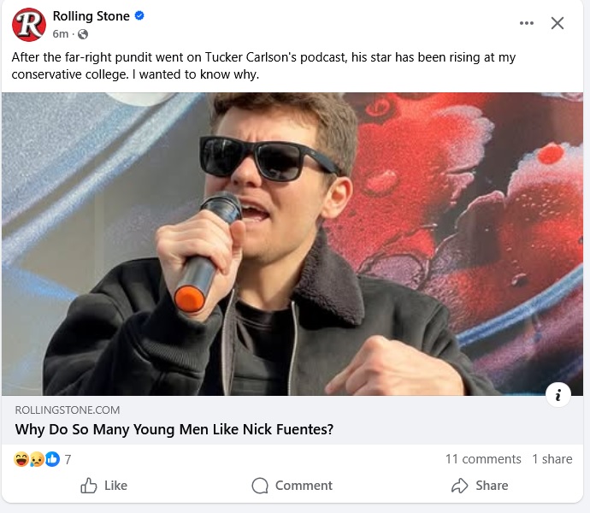The image size is (590, 513).
Task: Open the 6m post timestamp
Action: coord(60,34)
